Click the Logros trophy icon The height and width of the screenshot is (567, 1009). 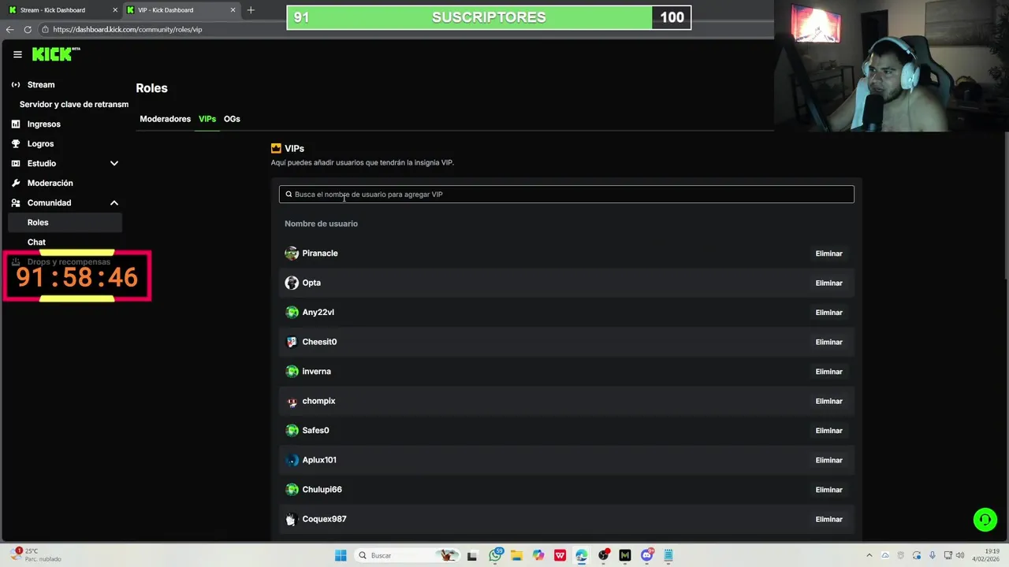point(16,143)
